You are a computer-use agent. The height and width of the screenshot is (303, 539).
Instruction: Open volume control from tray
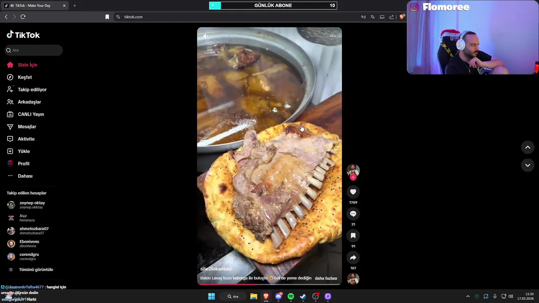(511, 296)
